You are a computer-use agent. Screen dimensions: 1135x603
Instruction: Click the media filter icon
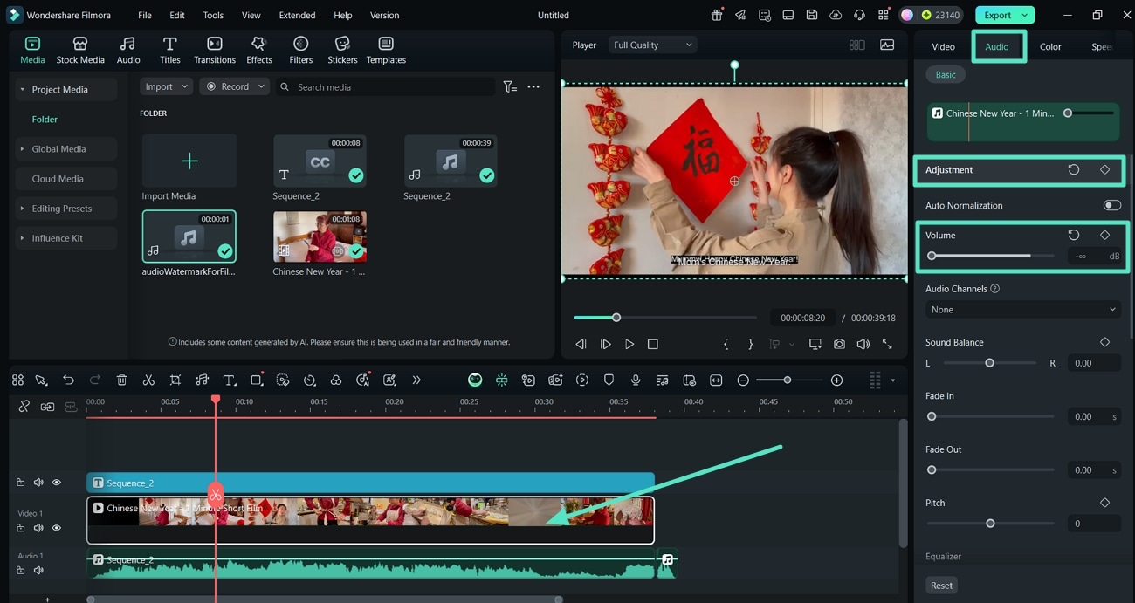pos(510,87)
